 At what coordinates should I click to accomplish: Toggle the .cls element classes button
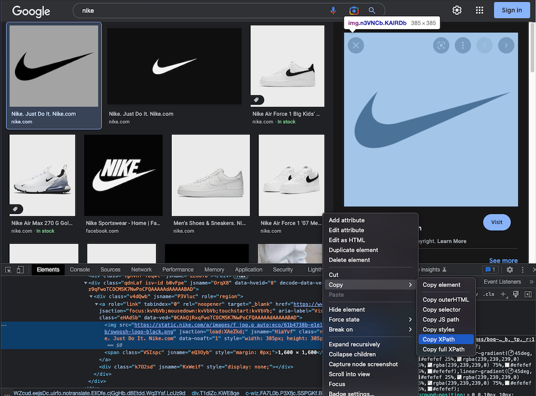pos(489,294)
